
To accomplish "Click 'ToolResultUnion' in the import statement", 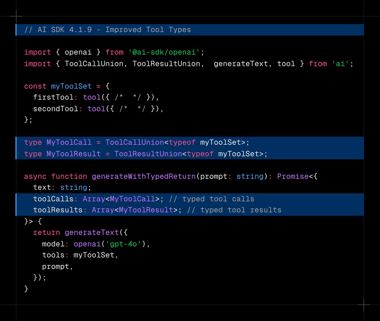I will pyautogui.click(x=166, y=64).
